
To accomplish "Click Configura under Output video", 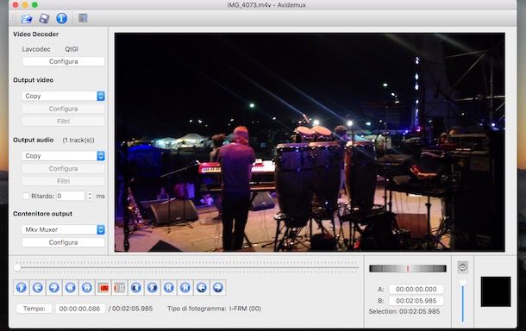I will pyautogui.click(x=64, y=109).
